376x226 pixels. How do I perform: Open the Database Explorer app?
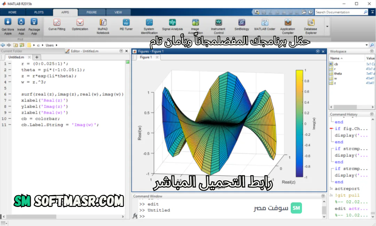311,27
